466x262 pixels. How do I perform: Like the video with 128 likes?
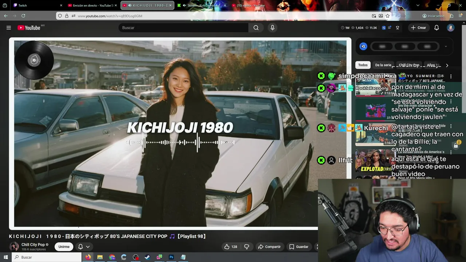tap(230, 247)
